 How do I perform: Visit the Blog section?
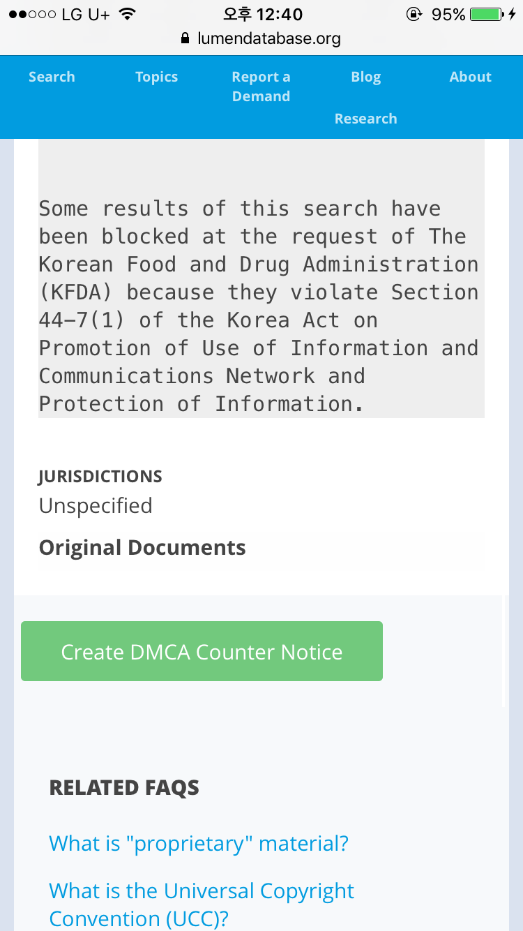tap(365, 77)
